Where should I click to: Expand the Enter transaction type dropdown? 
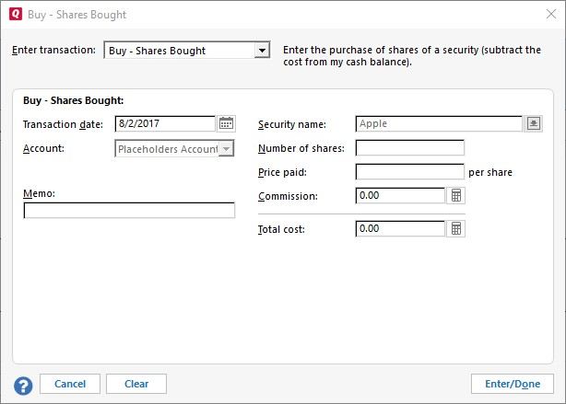click(x=262, y=51)
